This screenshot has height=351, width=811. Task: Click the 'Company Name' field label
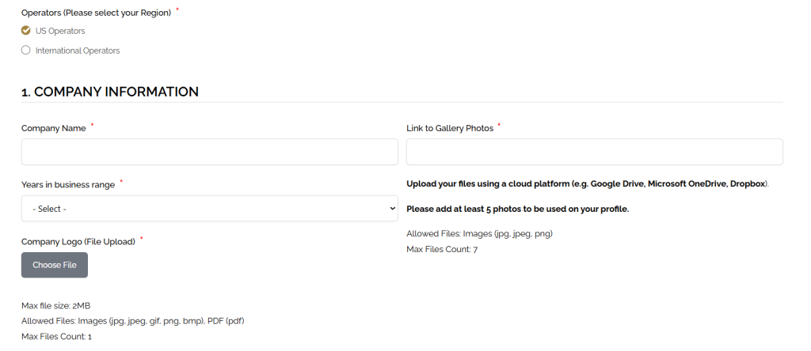pos(53,128)
